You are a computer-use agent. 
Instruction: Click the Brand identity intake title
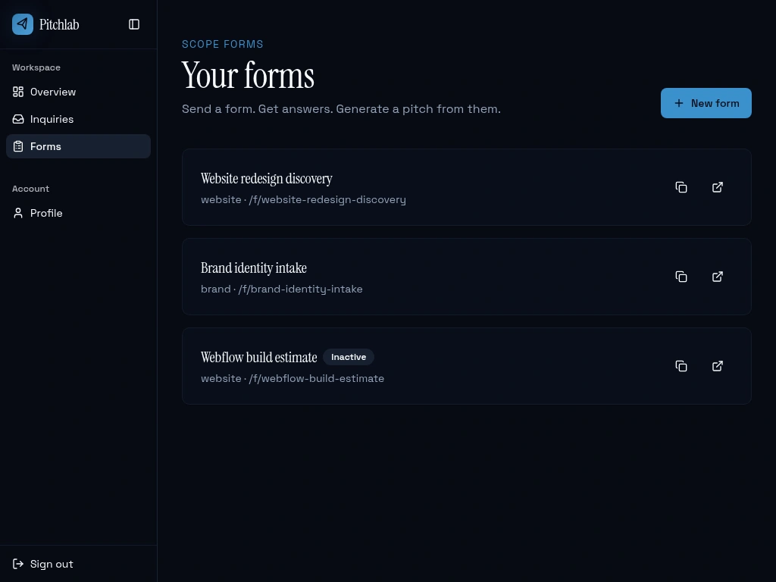[254, 268]
